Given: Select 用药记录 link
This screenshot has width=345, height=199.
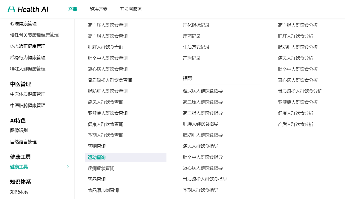Looking at the screenshot, I should pos(192,36).
